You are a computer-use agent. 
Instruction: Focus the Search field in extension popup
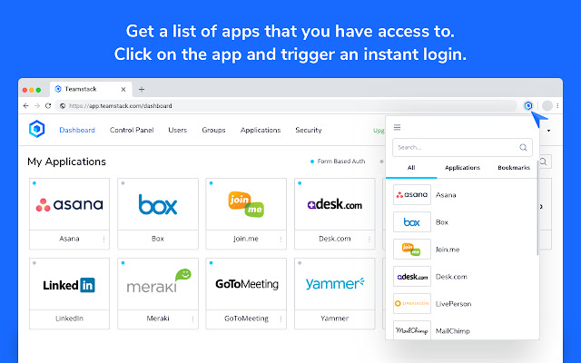[x=462, y=147]
